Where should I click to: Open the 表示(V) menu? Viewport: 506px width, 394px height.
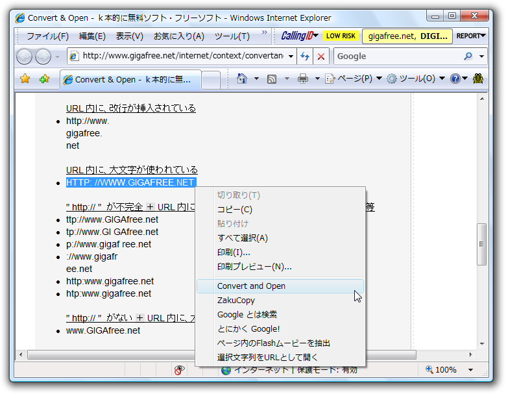(x=129, y=36)
